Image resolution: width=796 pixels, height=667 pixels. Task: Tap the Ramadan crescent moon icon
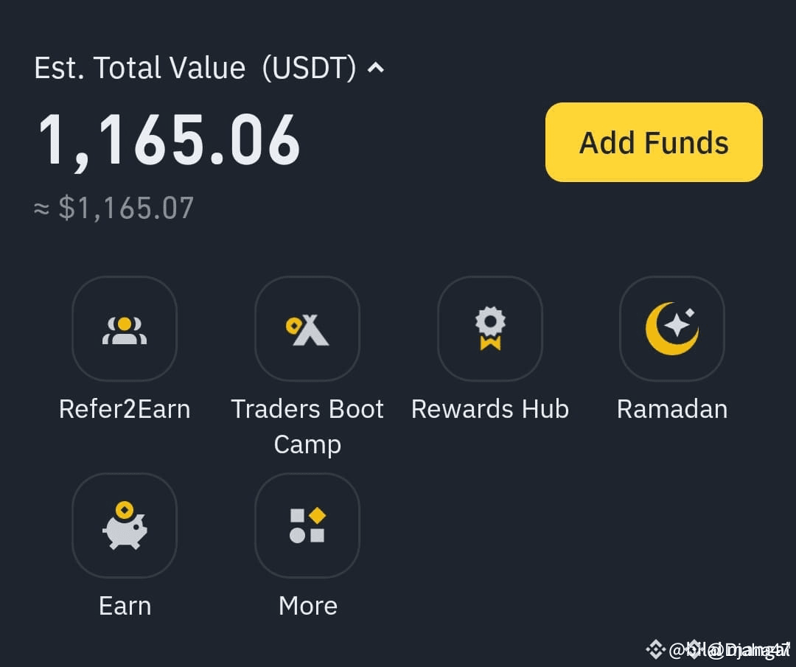tap(672, 329)
